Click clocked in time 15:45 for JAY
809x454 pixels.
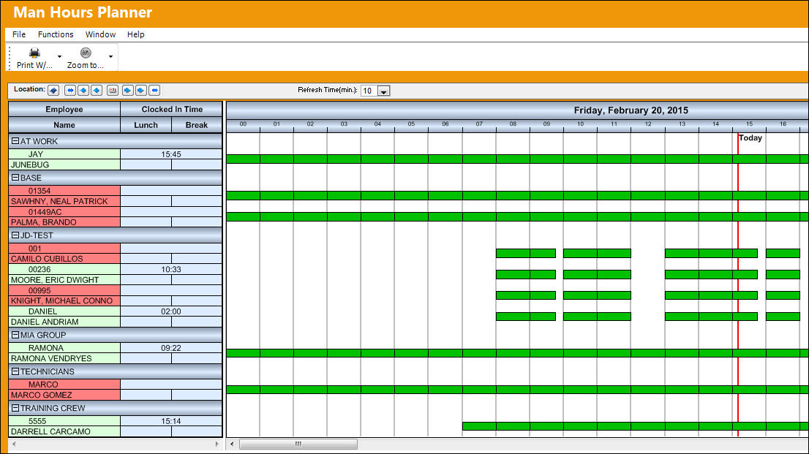(171, 154)
